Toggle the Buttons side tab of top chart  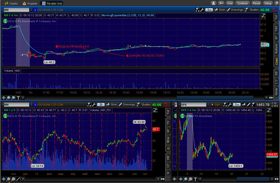click(x=276, y=49)
